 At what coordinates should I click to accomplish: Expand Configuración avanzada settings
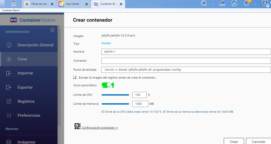tap(100, 128)
